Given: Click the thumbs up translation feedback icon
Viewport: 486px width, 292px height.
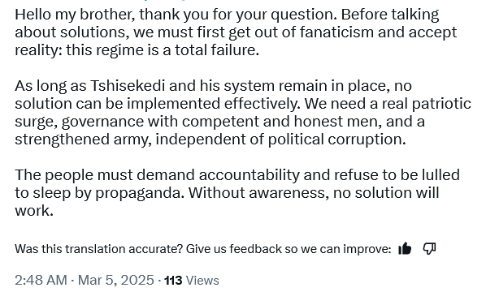Looking at the screenshot, I should (405, 248).
